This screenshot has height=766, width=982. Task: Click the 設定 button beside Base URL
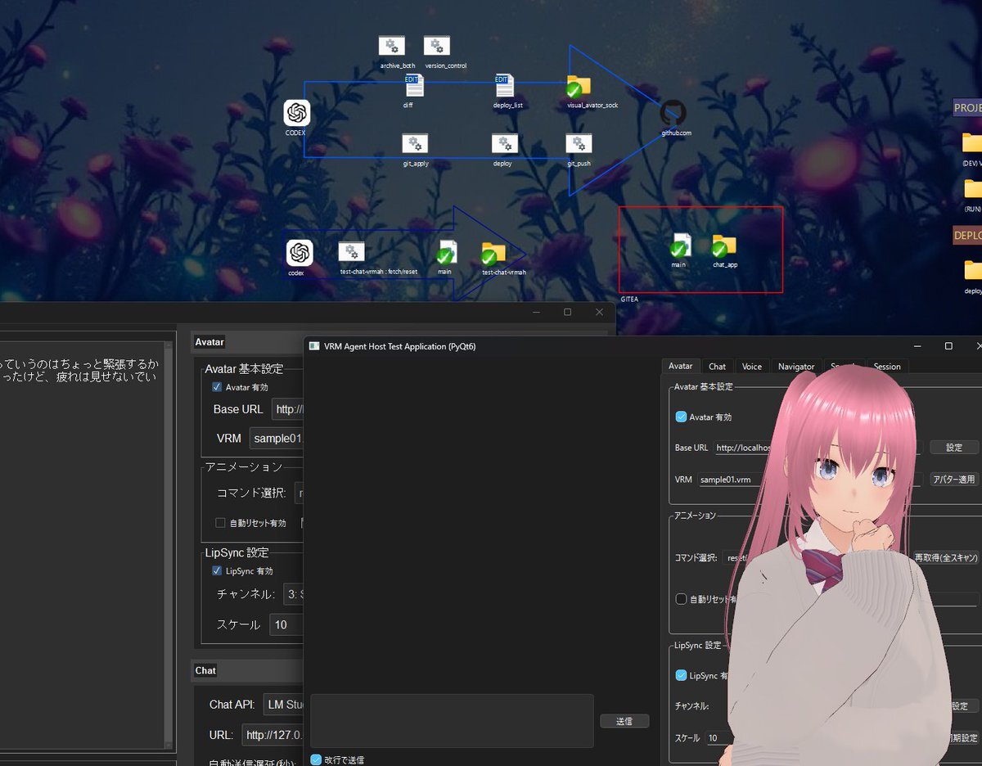pyautogui.click(x=954, y=448)
